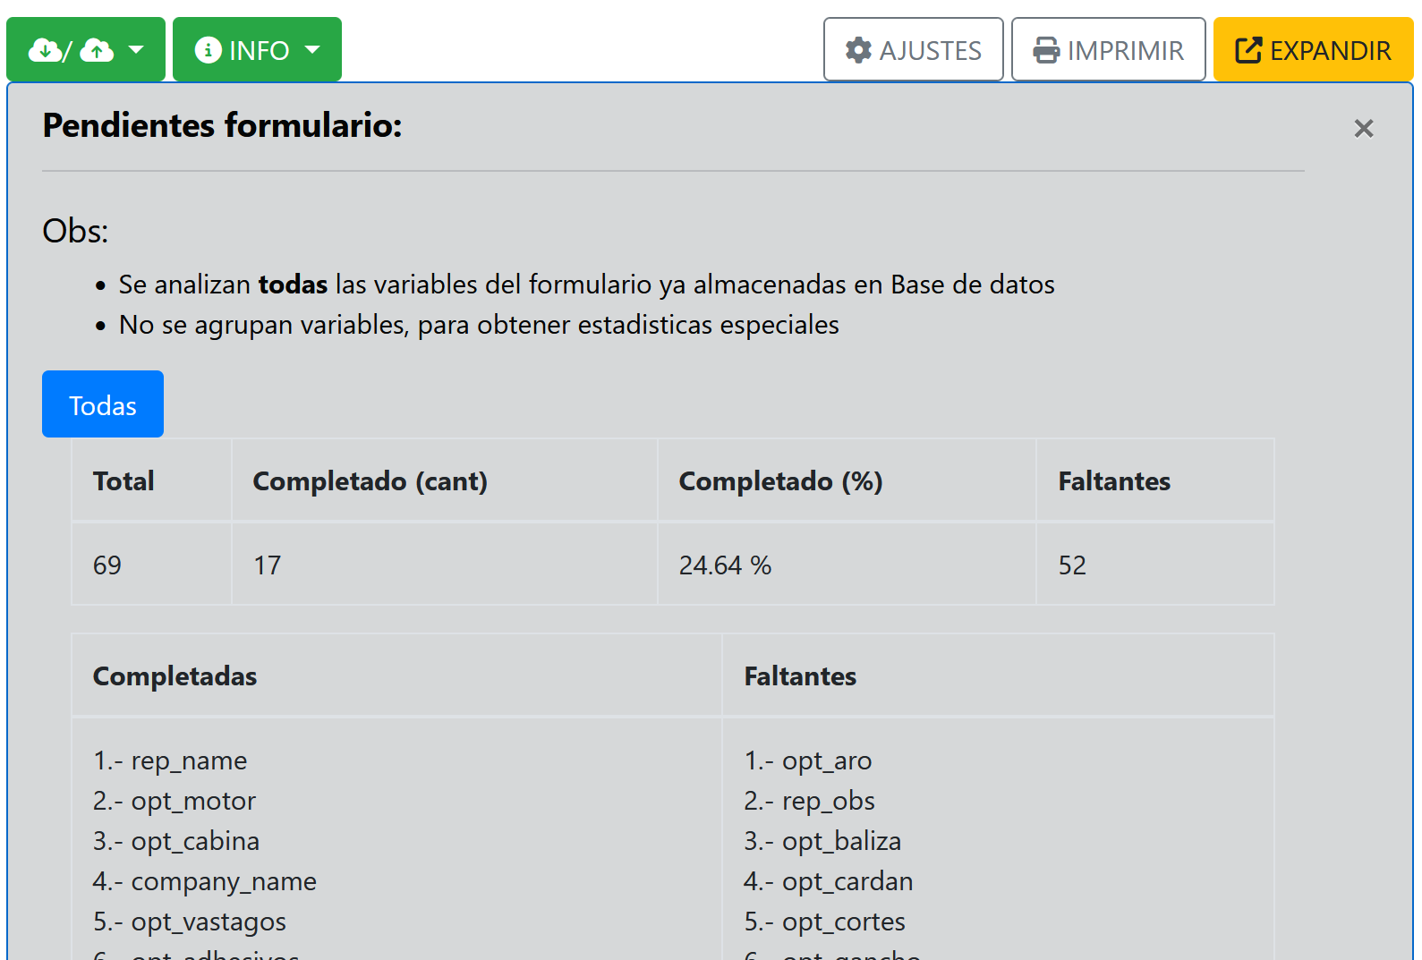Select the 24.64 % cell value
This screenshot has height=960, width=1422.
tap(725, 565)
